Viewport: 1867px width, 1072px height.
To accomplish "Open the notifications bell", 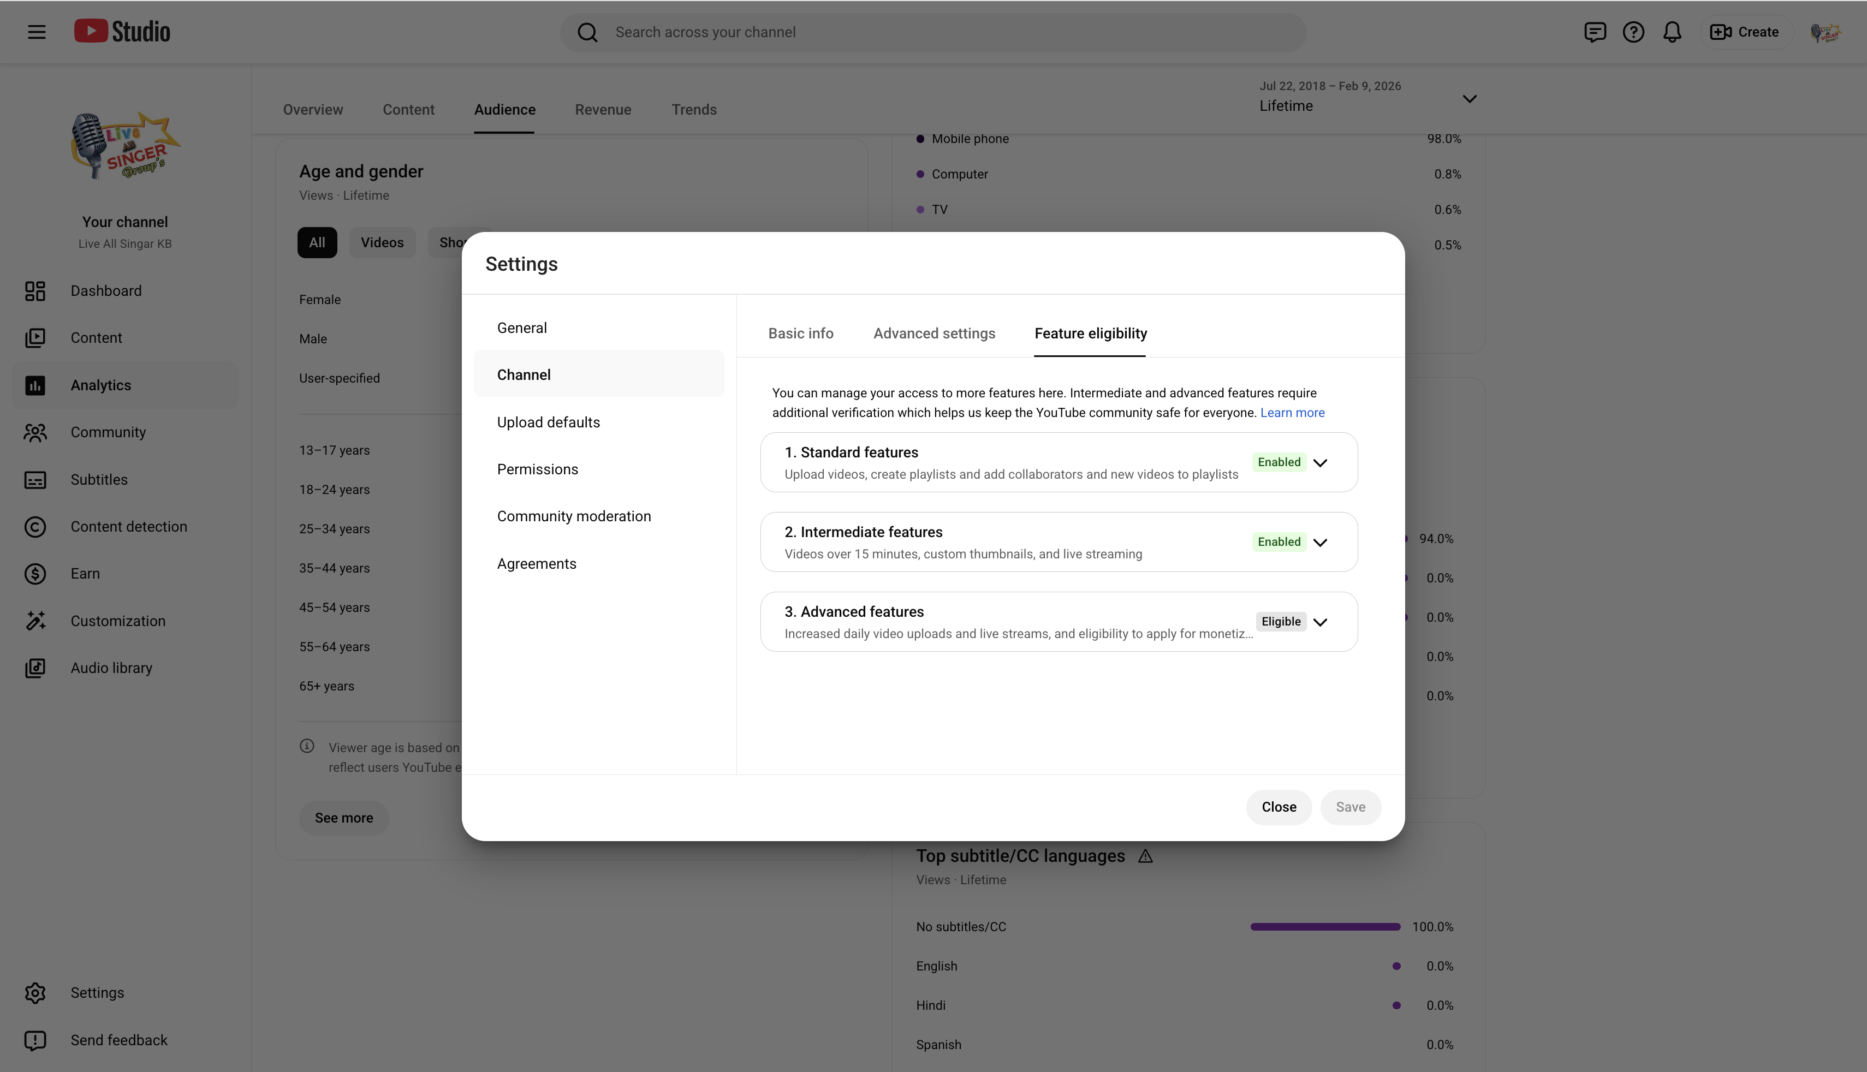I will click(1672, 32).
